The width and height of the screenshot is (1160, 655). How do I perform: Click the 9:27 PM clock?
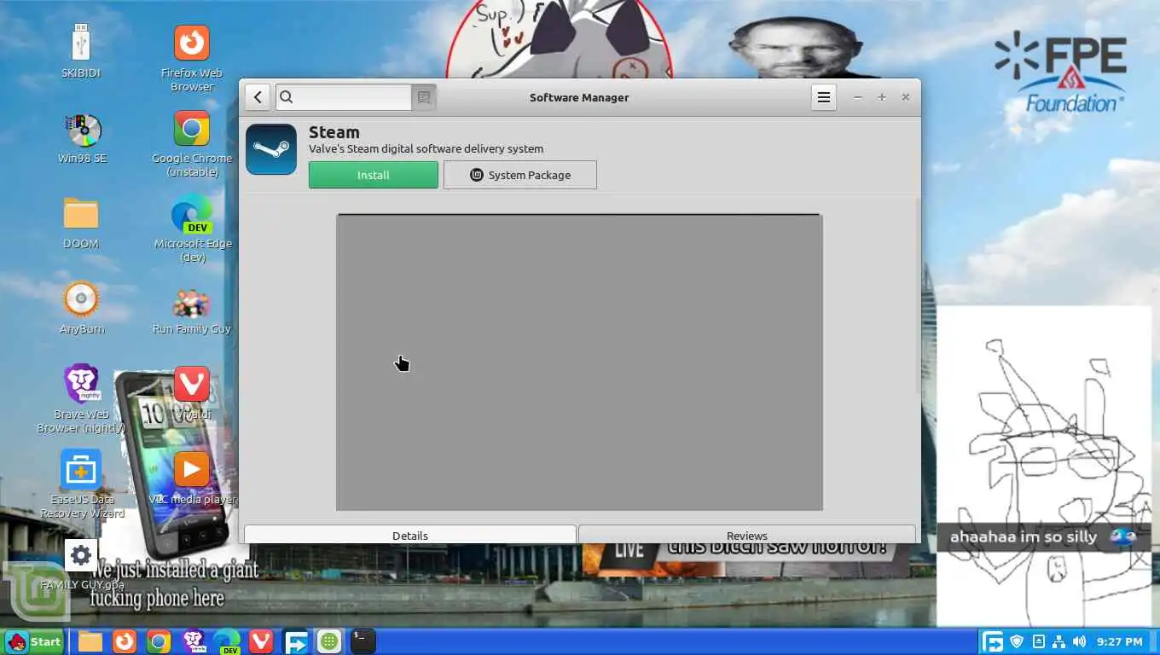click(1120, 641)
